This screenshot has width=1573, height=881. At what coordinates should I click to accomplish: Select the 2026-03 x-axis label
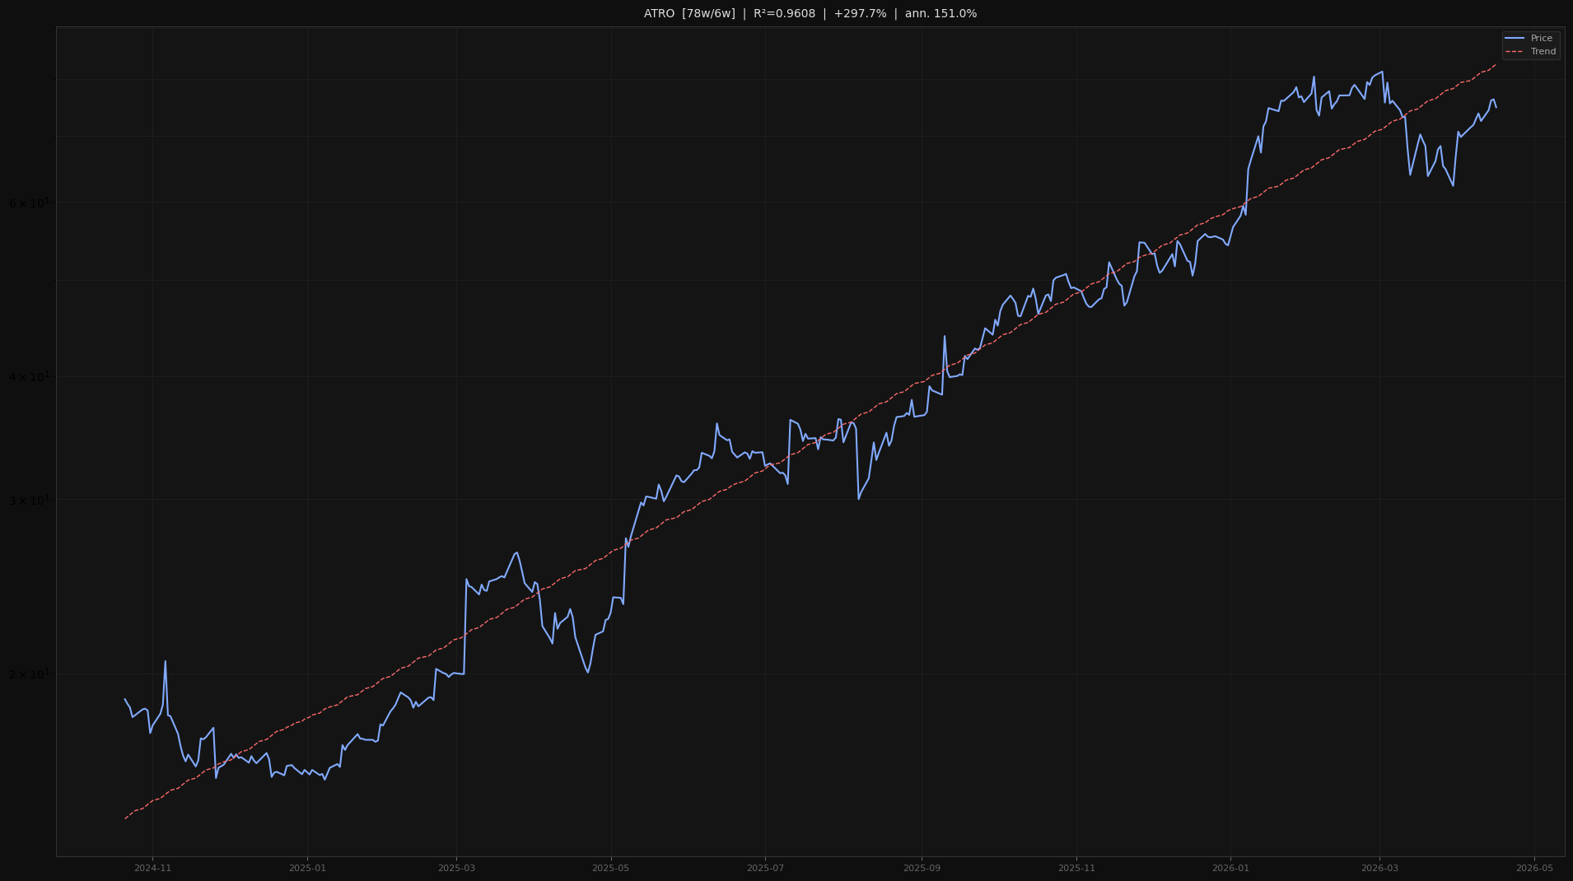1379,867
